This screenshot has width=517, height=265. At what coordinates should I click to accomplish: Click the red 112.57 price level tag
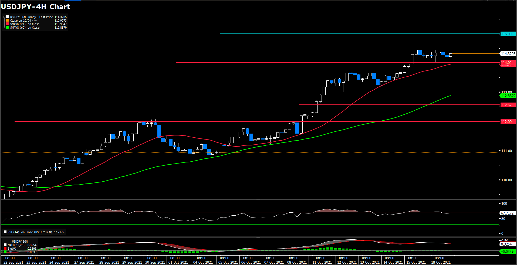click(508, 105)
